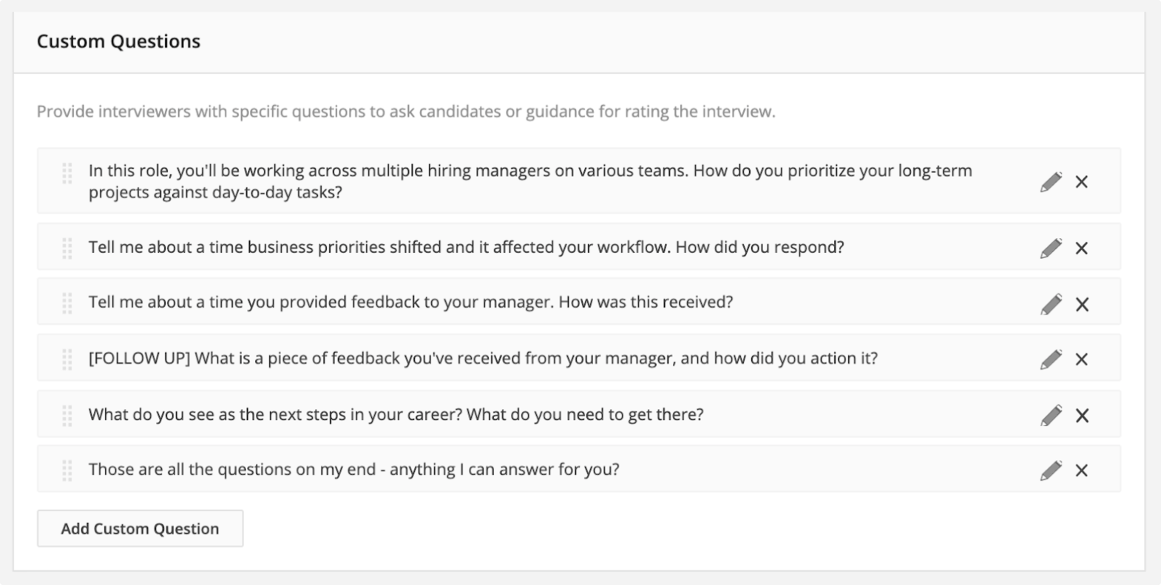Edit the 'anything I can answer' question

click(1051, 470)
